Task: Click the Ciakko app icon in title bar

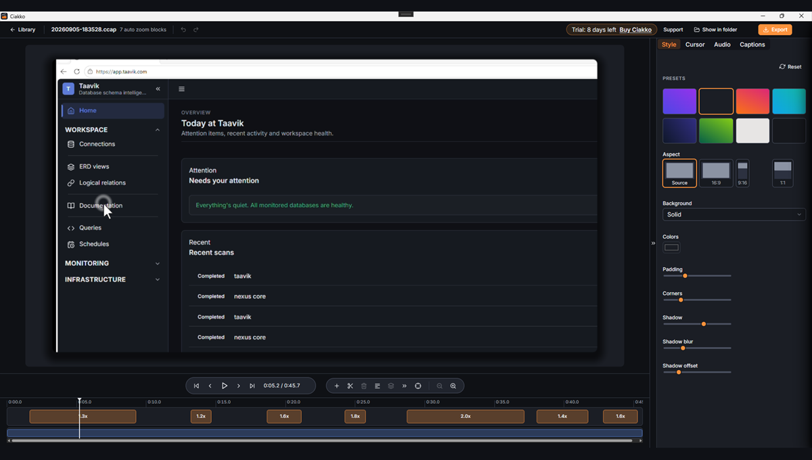Action: (4, 16)
